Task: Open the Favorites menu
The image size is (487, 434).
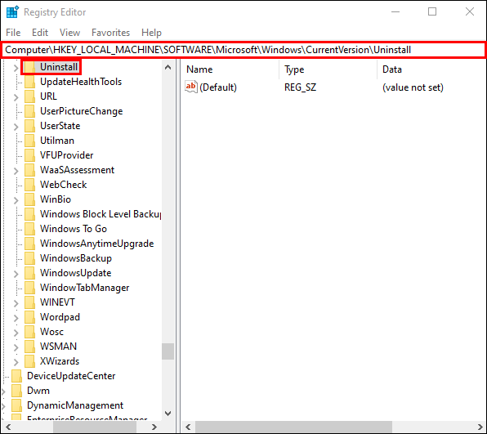Action: click(x=110, y=33)
